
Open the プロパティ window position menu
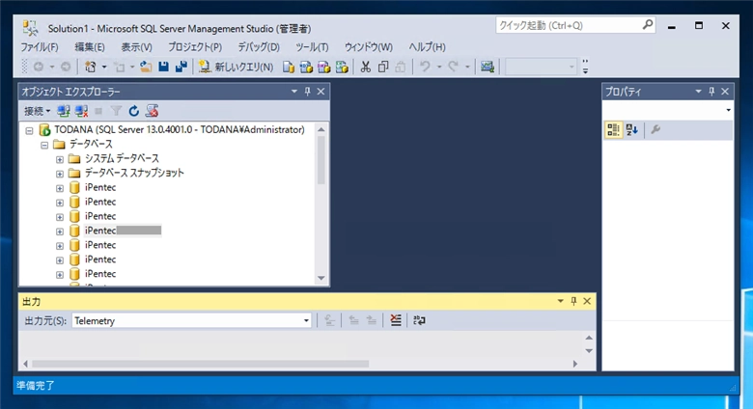(698, 92)
